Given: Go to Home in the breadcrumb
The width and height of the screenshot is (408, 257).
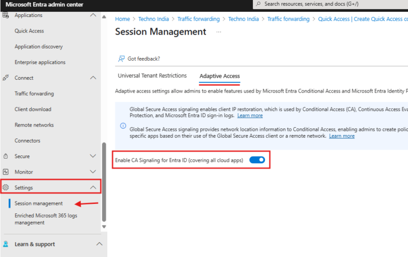Looking at the screenshot, I should tap(122, 19).
